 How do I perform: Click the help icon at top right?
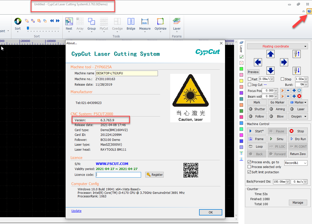[309, 11]
